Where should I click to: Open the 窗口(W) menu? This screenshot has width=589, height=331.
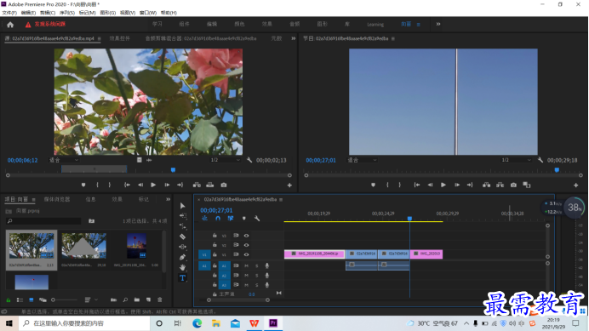(148, 13)
